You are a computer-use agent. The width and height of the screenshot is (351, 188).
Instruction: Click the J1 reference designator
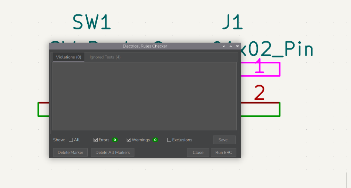pos(232,22)
